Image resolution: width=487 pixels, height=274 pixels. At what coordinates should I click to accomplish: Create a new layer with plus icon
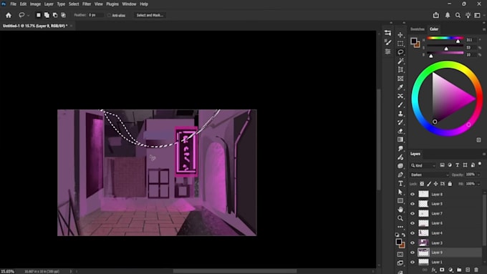(x=468, y=270)
